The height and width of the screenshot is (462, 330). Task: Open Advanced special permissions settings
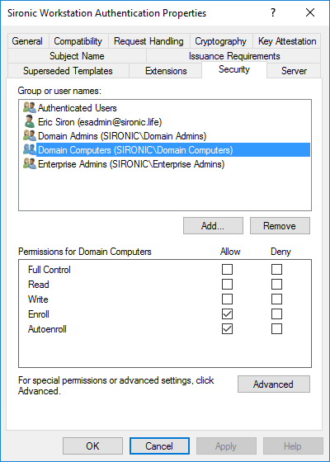click(274, 384)
